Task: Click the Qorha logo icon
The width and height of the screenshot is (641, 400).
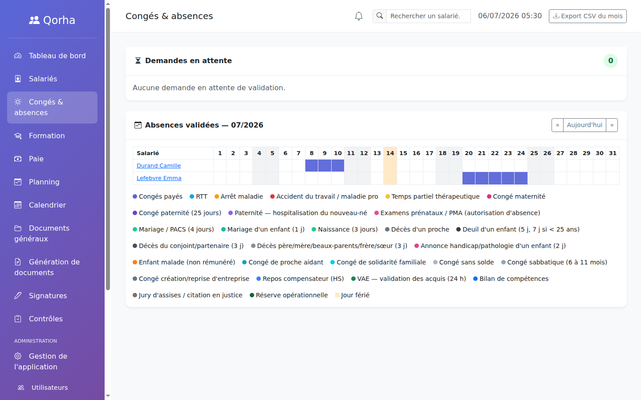Action: pyautogui.click(x=34, y=20)
